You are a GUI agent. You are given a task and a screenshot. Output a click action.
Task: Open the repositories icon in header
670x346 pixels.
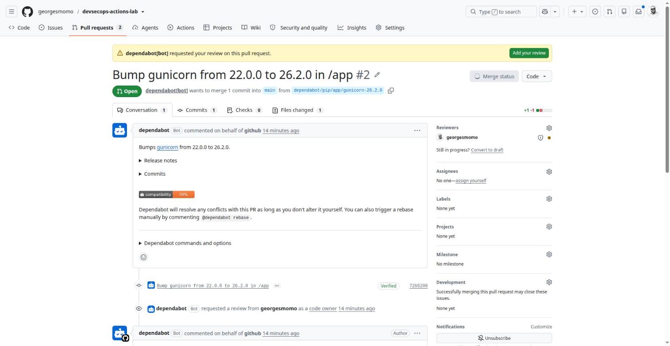tap(624, 11)
